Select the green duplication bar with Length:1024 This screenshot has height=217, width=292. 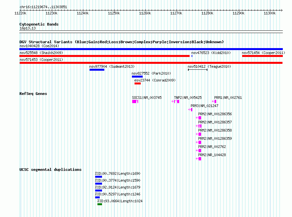(x=100, y=204)
